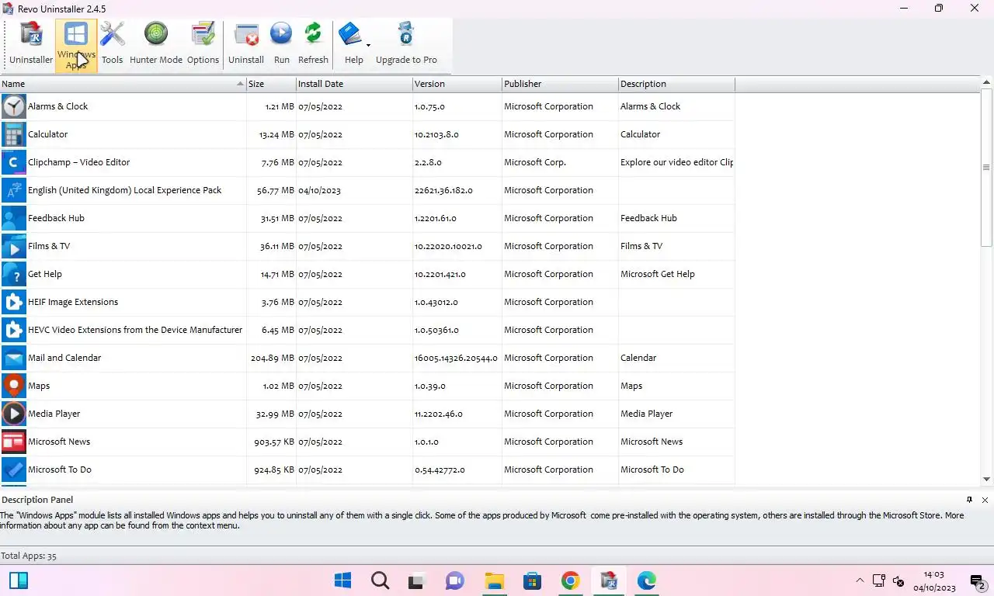
Task: Select the Clipchamp app icon
Action: click(x=13, y=162)
